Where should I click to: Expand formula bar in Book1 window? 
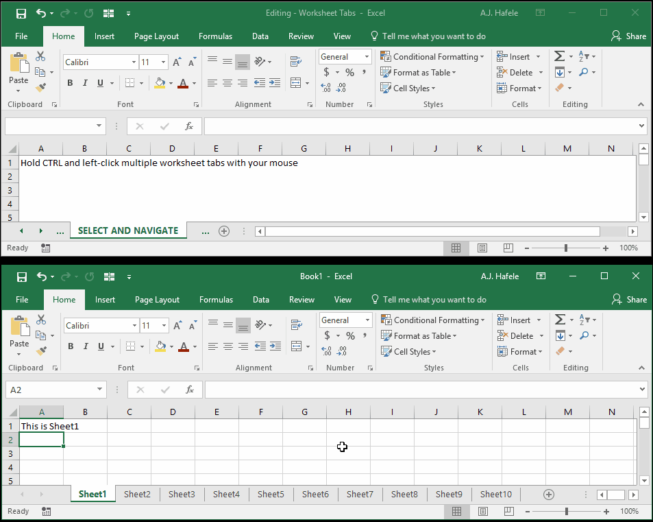pyautogui.click(x=642, y=390)
